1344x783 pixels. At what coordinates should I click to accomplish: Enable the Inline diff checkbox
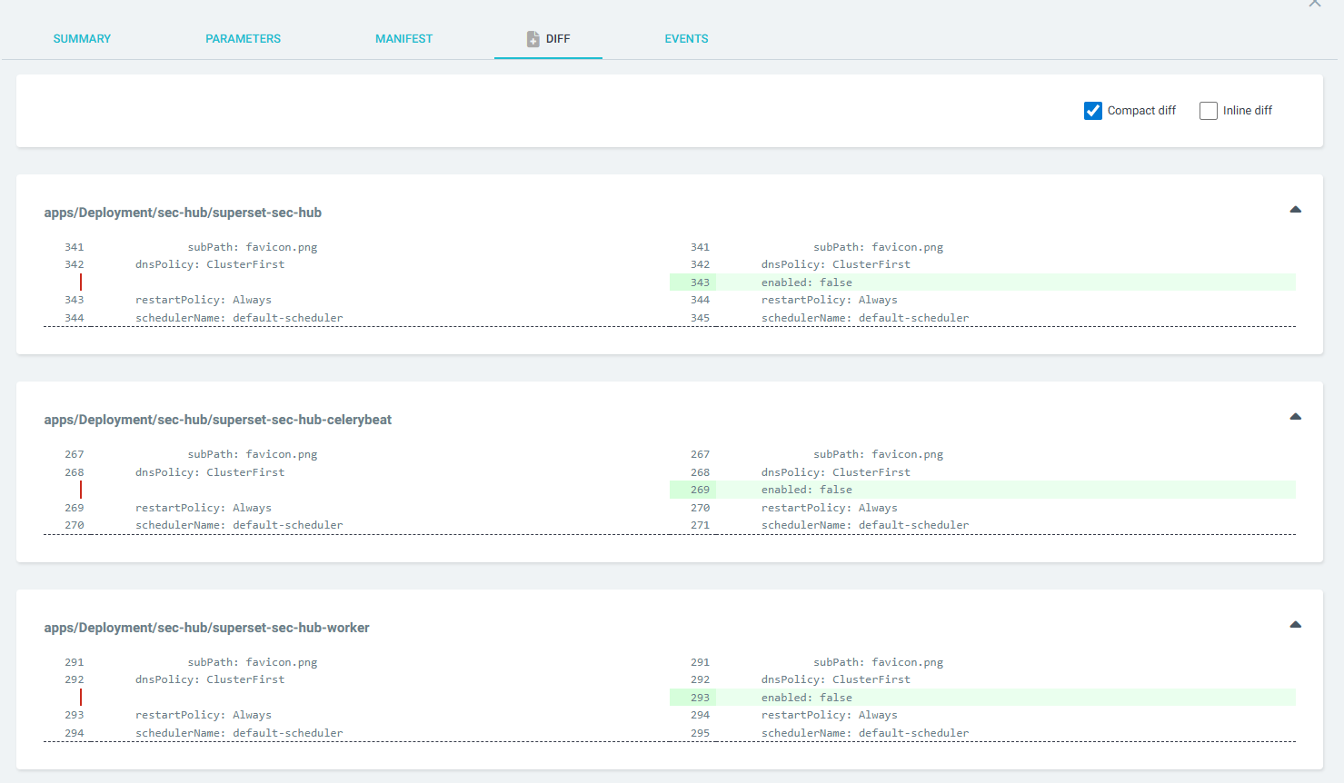[1209, 111]
